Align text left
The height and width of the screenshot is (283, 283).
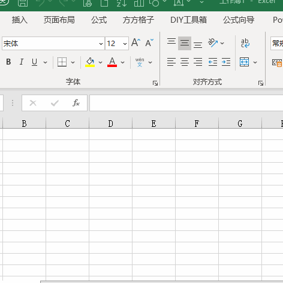point(171,62)
